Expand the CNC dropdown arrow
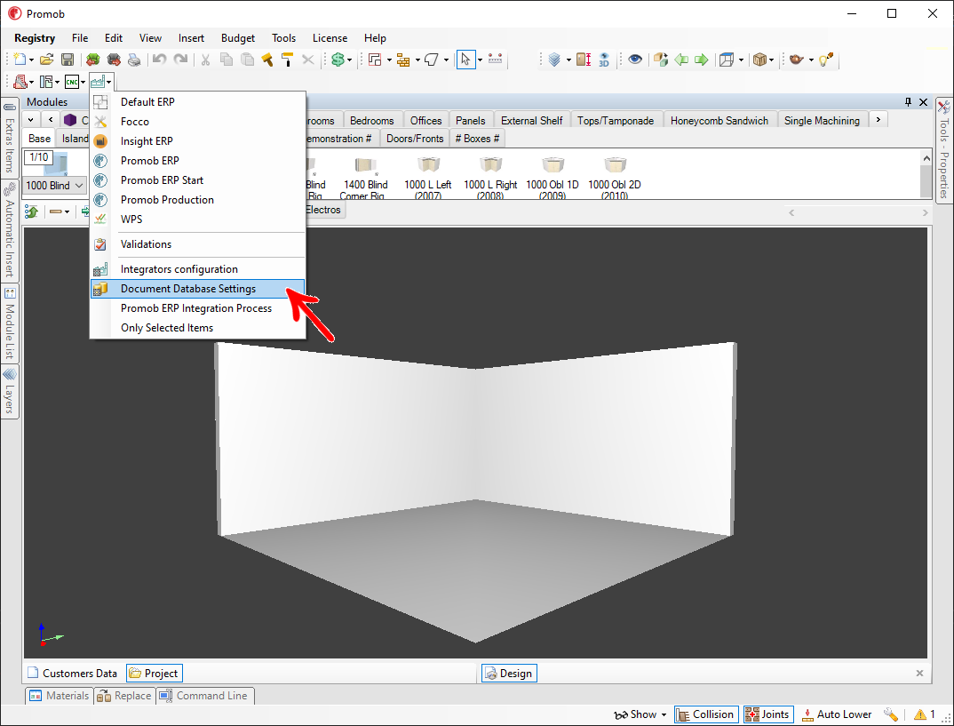954x726 pixels. 83,82
